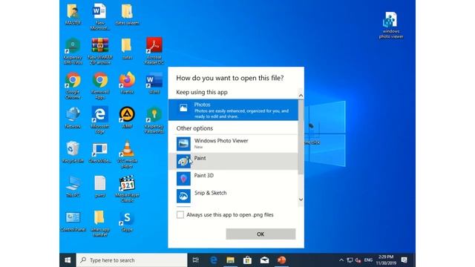Choose Snip & Sketch from the list
The height and width of the screenshot is (267, 475).
coord(233,196)
